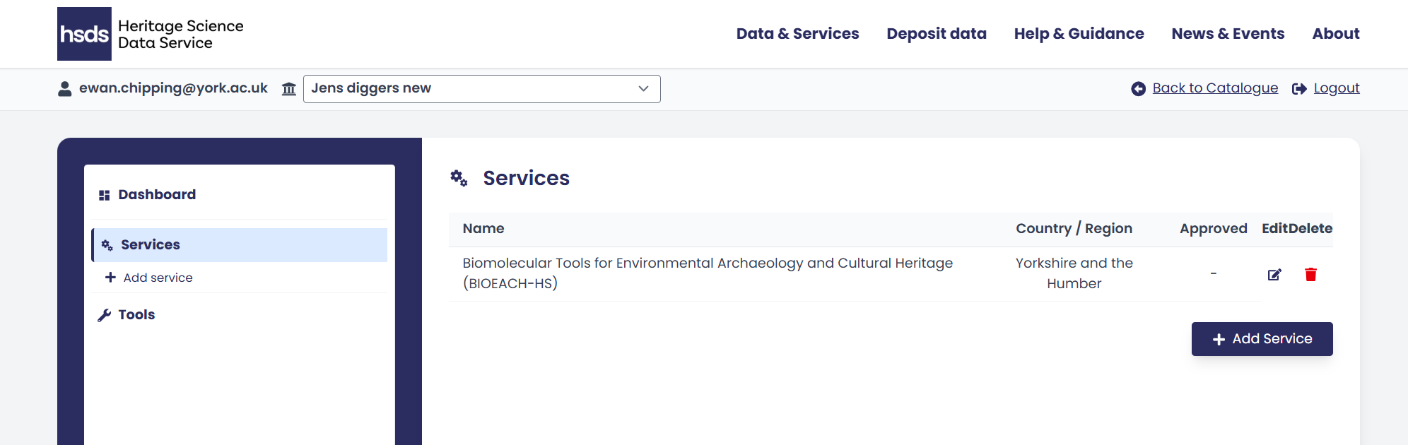Click the Dashboard grid icon
The width and height of the screenshot is (1408, 445).
(104, 196)
